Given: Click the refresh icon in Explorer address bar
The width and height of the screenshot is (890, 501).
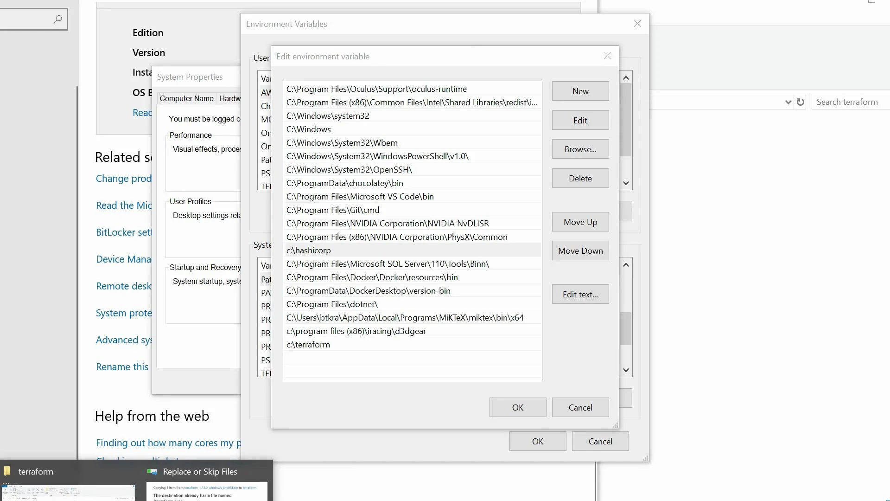Looking at the screenshot, I should [801, 102].
